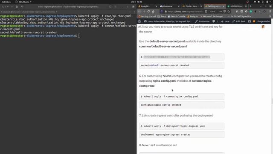Click Purge cache in admin bar
Screen dimensions: 273x154
point(263,21)
